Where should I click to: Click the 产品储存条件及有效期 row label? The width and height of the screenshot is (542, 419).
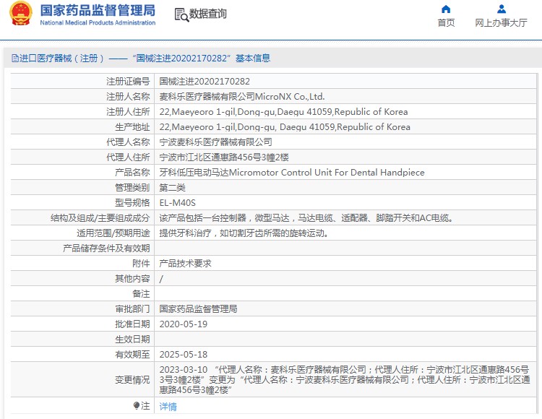[106, 249]
